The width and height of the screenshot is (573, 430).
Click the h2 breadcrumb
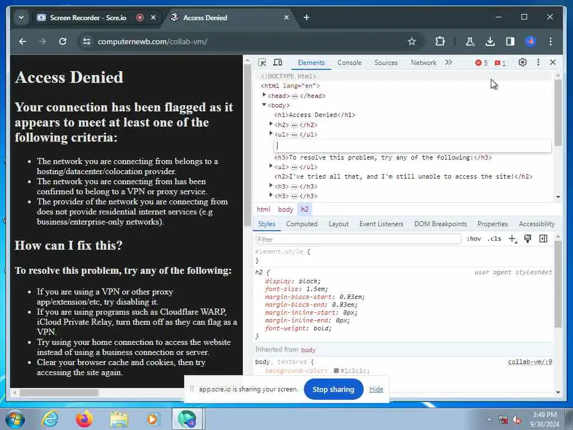click(x=305, y=209)
